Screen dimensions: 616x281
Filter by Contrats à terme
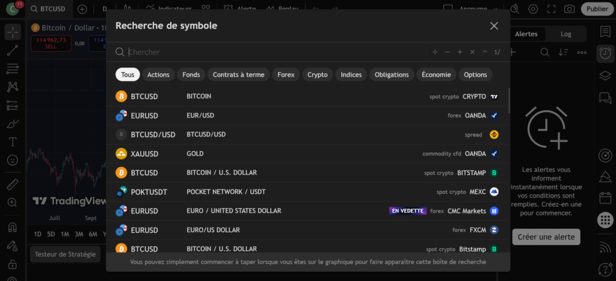(238, 75)
